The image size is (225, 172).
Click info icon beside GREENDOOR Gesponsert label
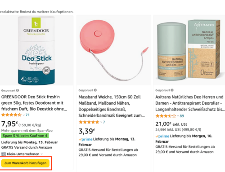[x=18, y=90]
